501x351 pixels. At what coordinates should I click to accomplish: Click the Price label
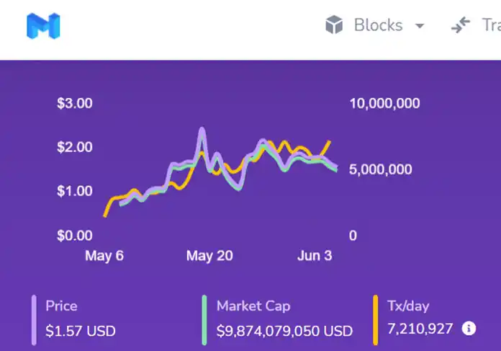coord(61,306)
